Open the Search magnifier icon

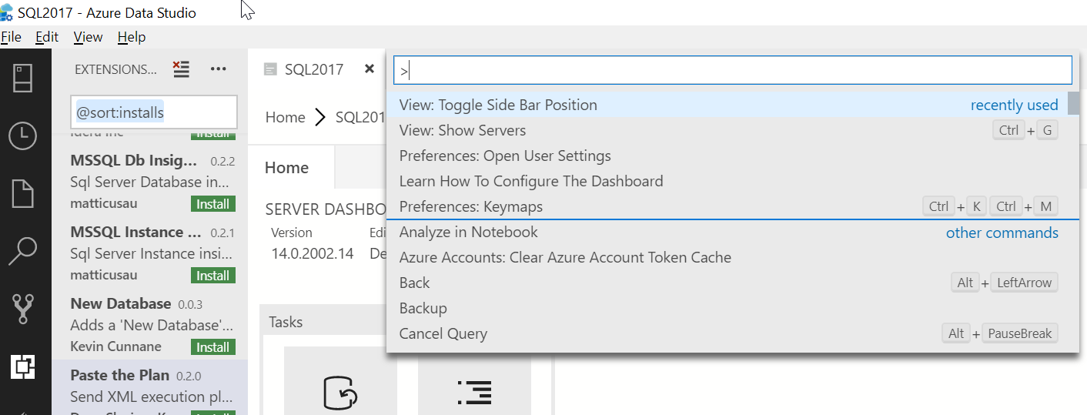pyautogui.click(x=23, y=251)
